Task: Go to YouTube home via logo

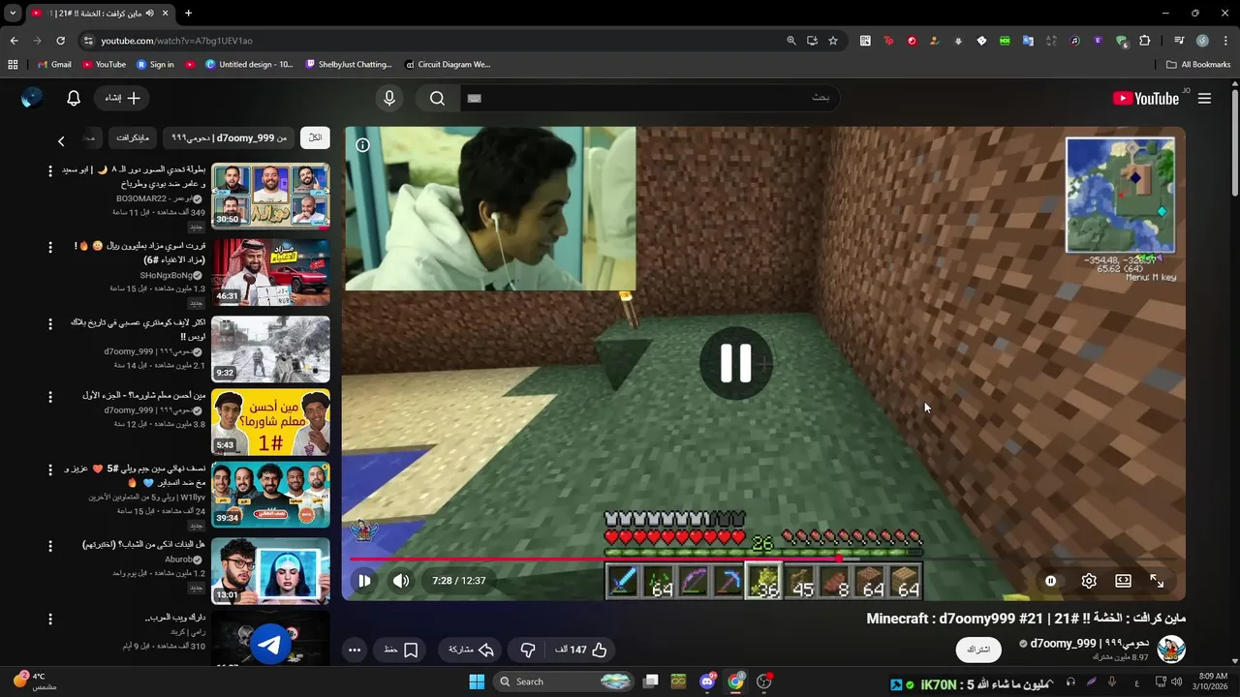Action: point(1146,98)
